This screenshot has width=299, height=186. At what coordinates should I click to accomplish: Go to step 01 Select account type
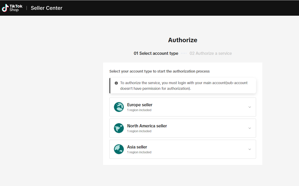click(156, 53)
